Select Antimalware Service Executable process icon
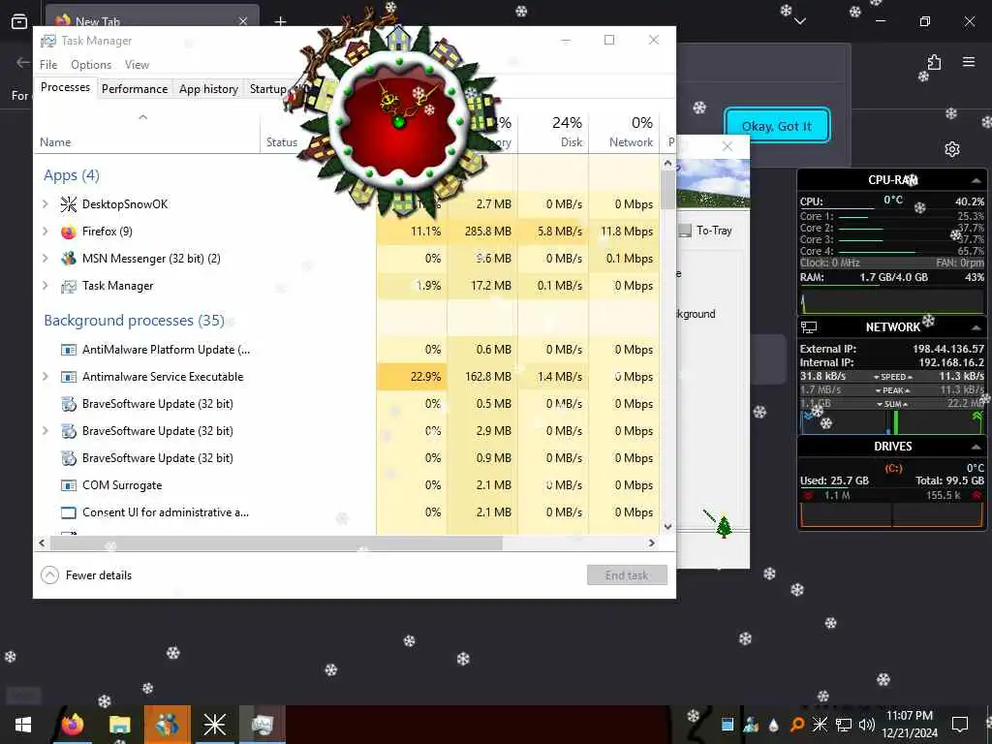Viewport: 992px width, 744px height. 69,377
